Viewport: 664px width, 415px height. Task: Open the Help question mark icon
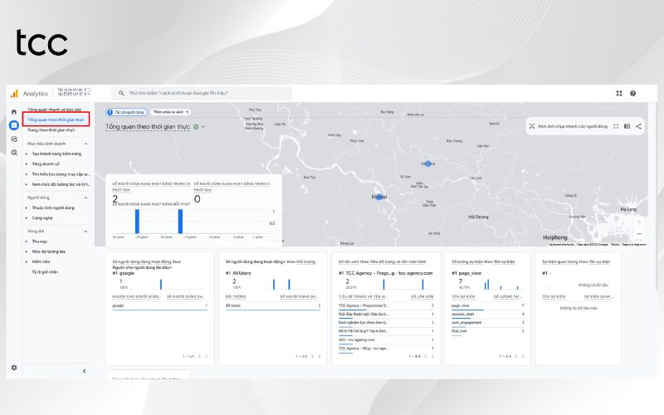click(632, 93)
